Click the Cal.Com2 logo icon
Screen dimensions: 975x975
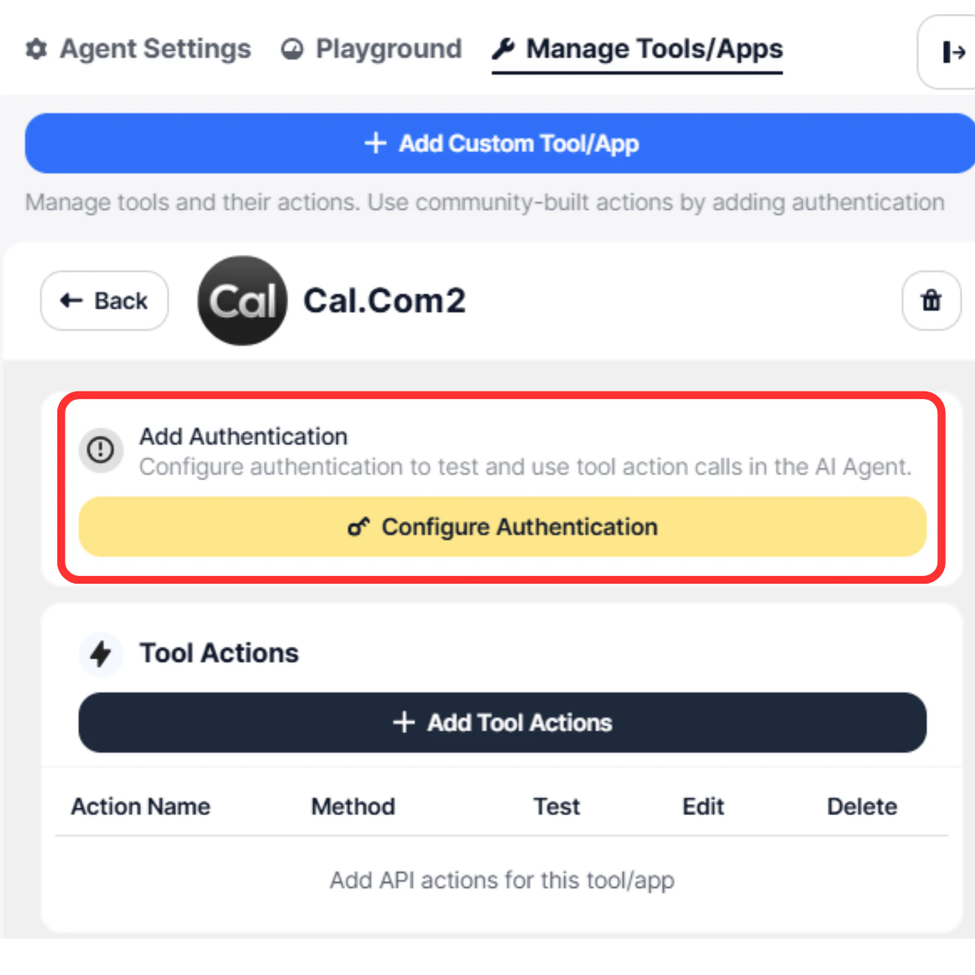(x=241, y=300)
